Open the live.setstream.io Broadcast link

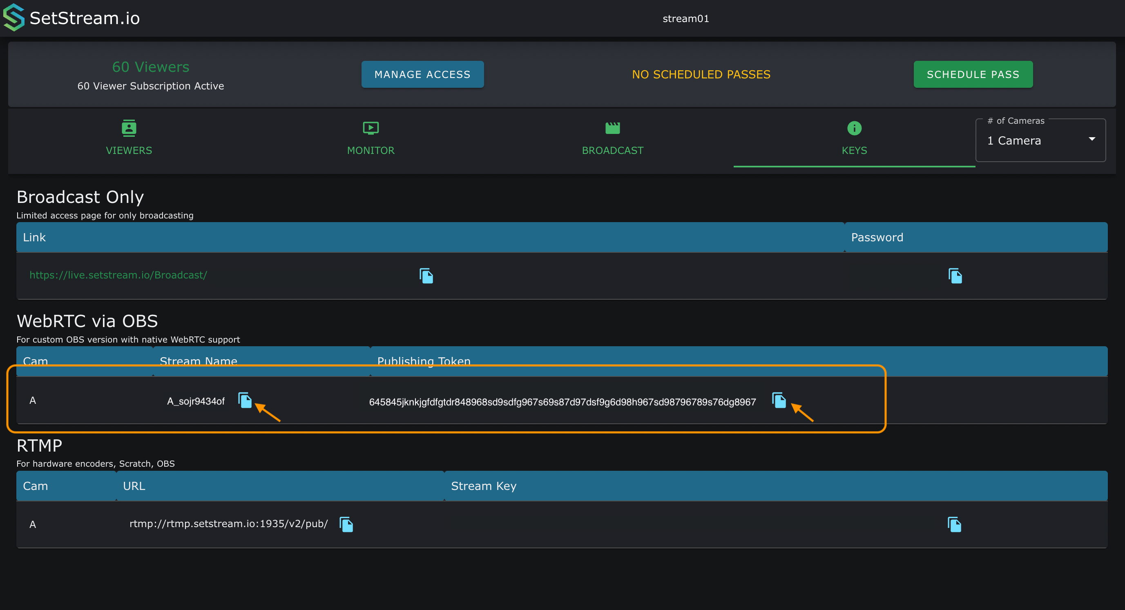tap(118, 275)
